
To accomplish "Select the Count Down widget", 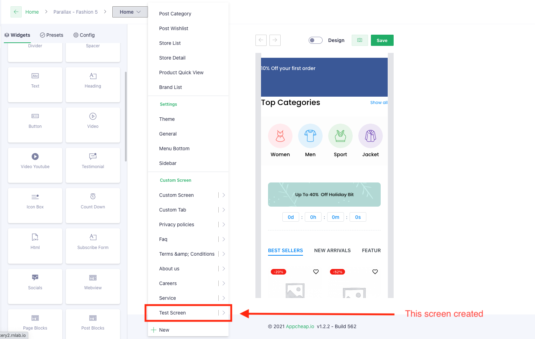I will (x=93, y=206).
